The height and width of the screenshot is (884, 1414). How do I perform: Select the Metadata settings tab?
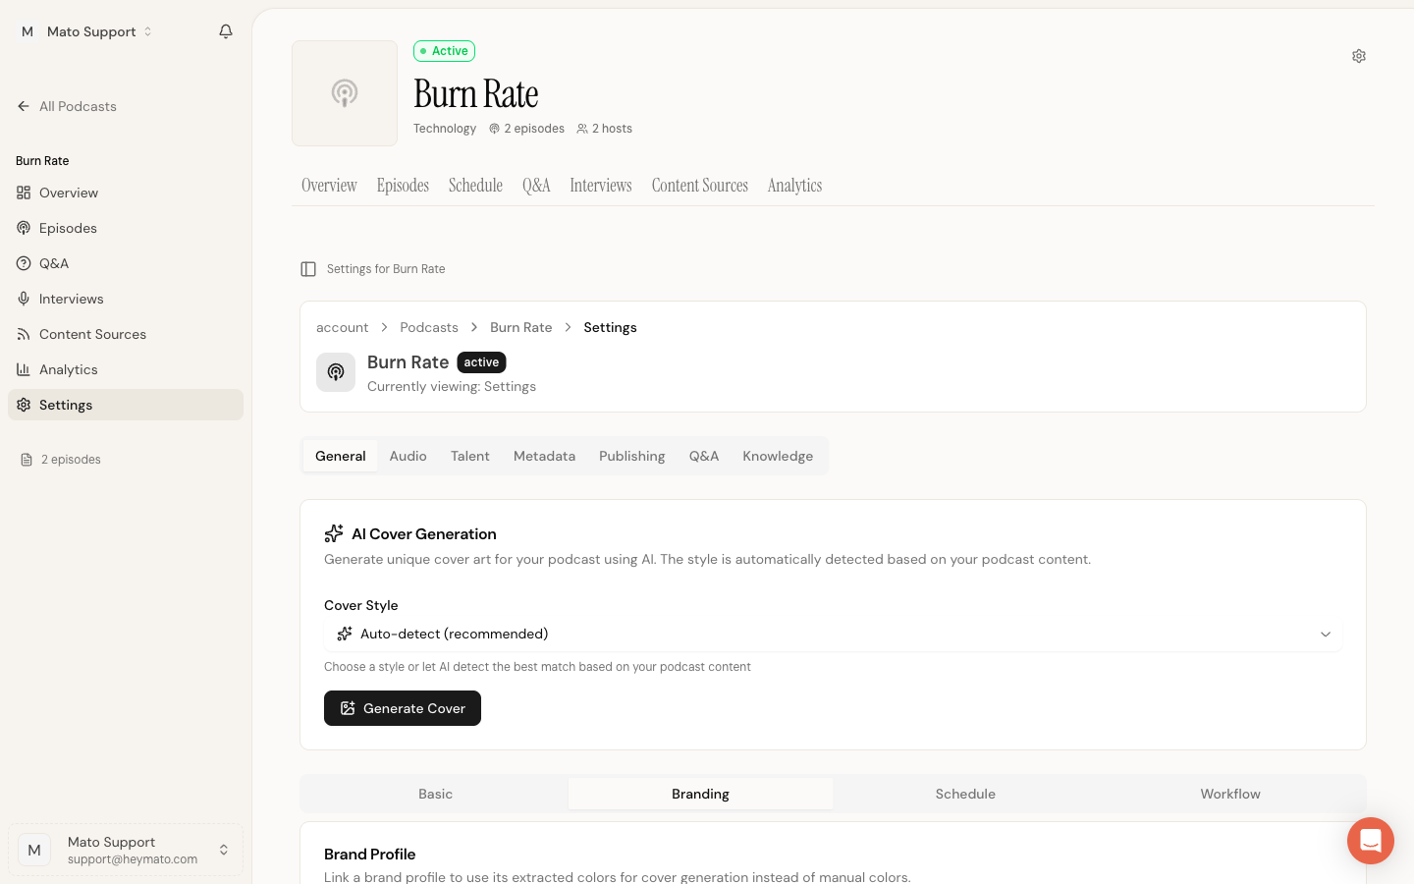point(544,456)
